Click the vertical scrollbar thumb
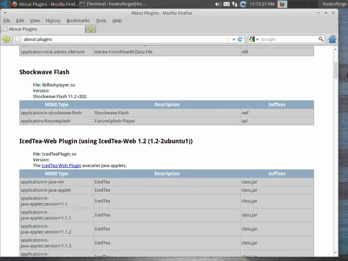Viewport: 348px width, 261px height. click(335, 70)
